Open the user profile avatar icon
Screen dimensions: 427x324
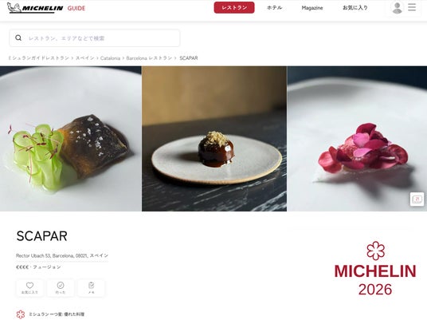click(397, 8)
